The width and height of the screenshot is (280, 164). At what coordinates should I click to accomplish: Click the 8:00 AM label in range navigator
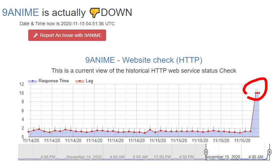point(140,157)
